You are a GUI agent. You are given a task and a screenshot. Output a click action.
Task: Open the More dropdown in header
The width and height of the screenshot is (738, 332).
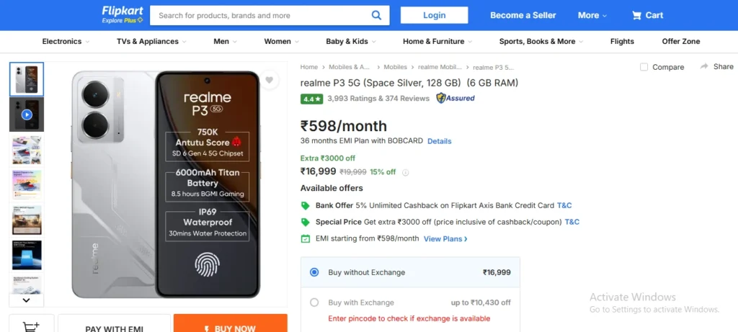click(x=592, y=16)
